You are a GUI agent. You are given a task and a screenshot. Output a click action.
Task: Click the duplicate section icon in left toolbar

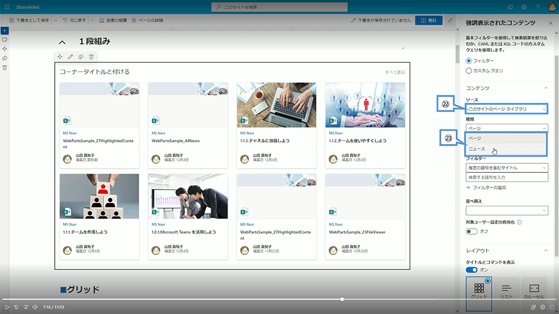[4, 59]
